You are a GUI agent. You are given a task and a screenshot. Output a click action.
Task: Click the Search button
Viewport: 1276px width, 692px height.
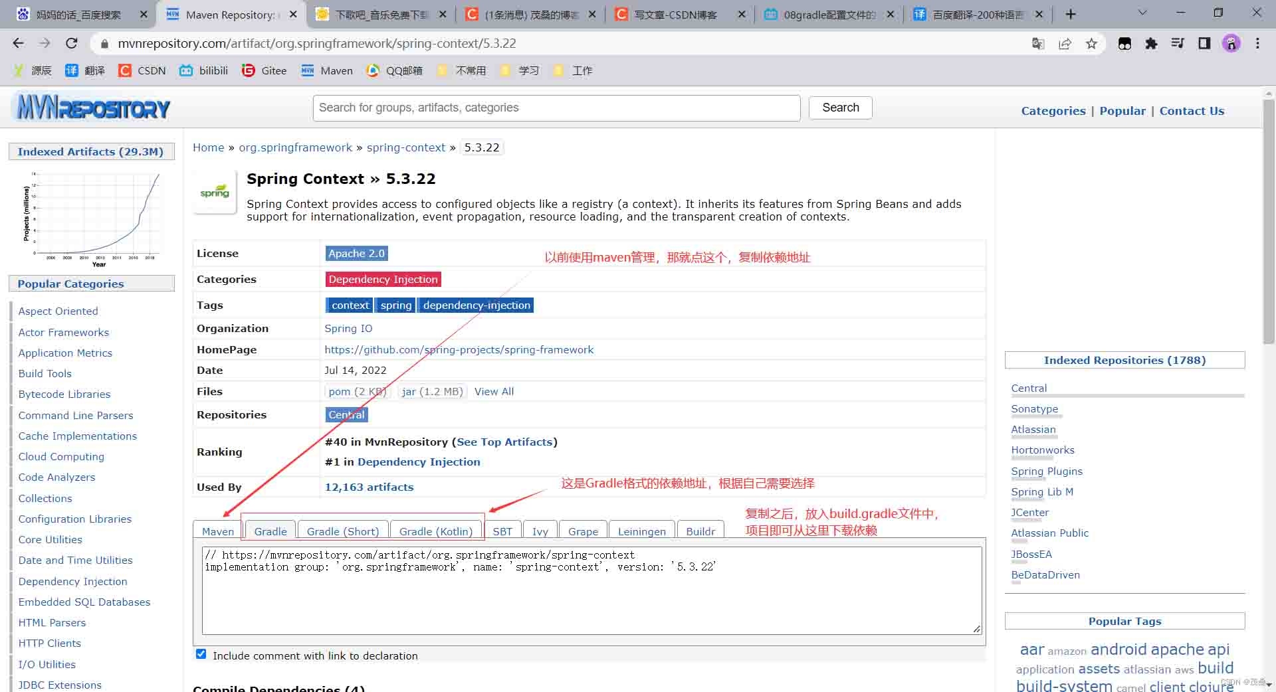(840, 108)
